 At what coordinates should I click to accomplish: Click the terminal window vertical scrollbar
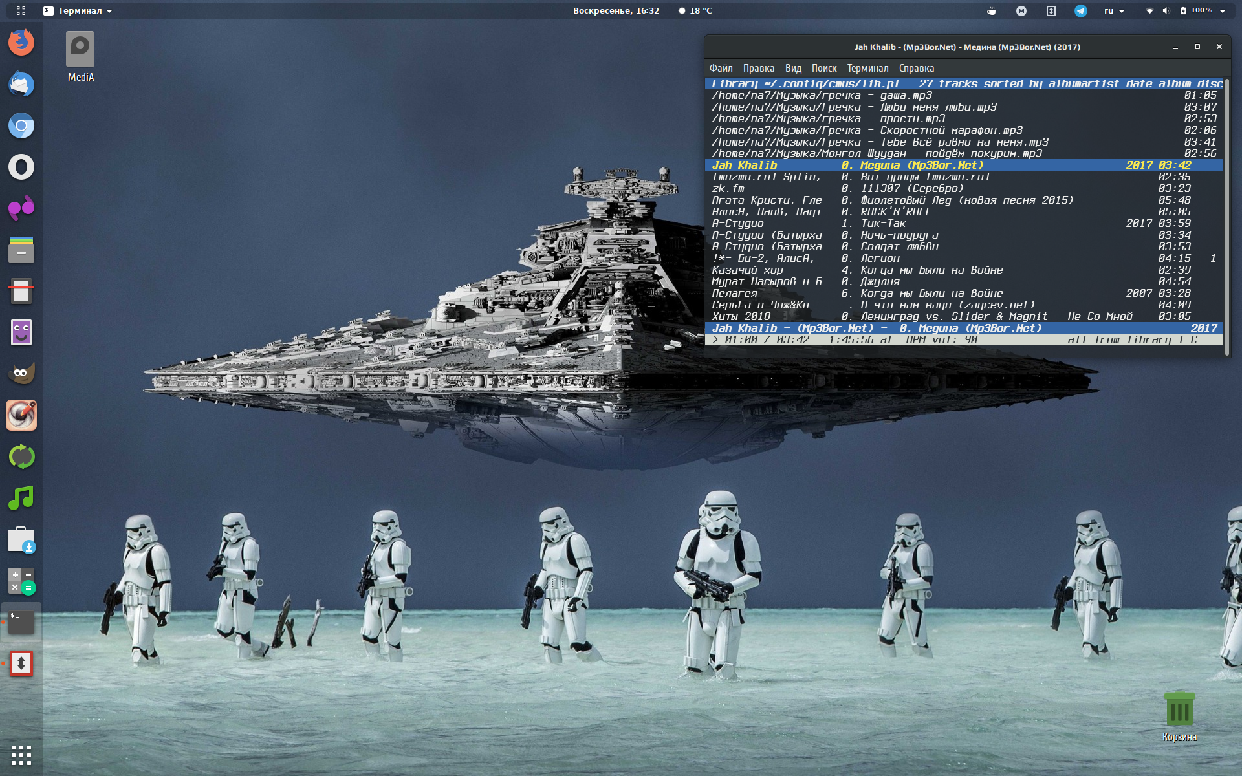click(x=1226, y=216)
